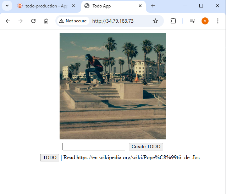Minimize the browser window

click(x=185, y=6)
